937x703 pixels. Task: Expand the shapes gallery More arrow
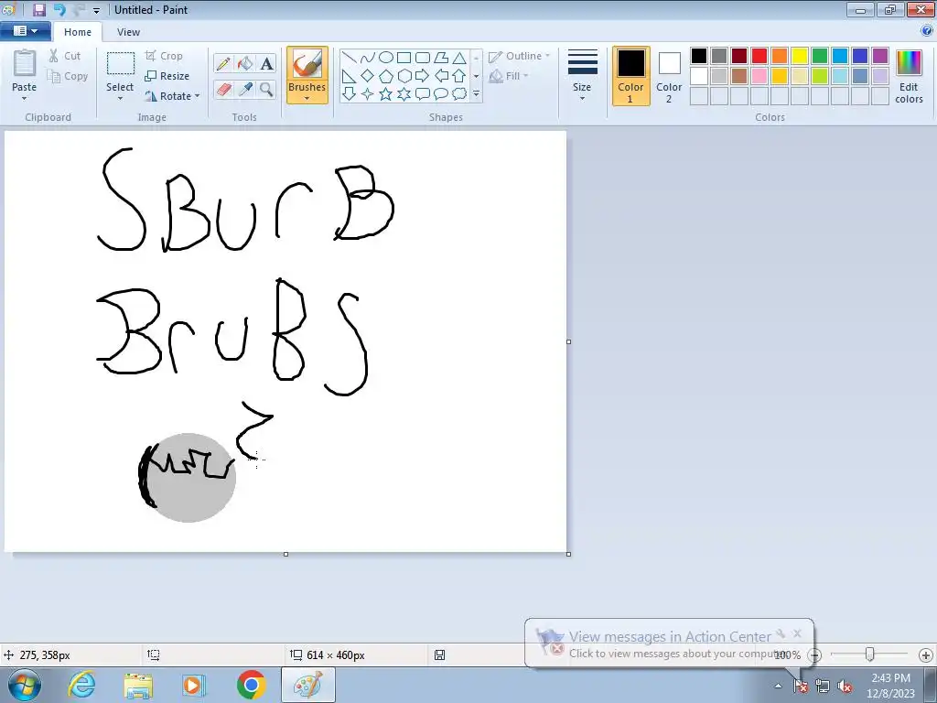pos(476,94)
